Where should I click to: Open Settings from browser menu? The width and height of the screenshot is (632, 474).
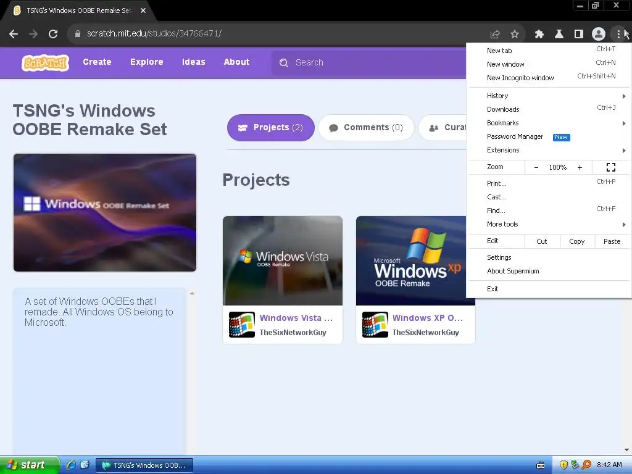(549, 257)
